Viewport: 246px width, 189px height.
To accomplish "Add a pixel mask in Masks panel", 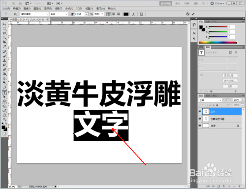I will [231, 52].
